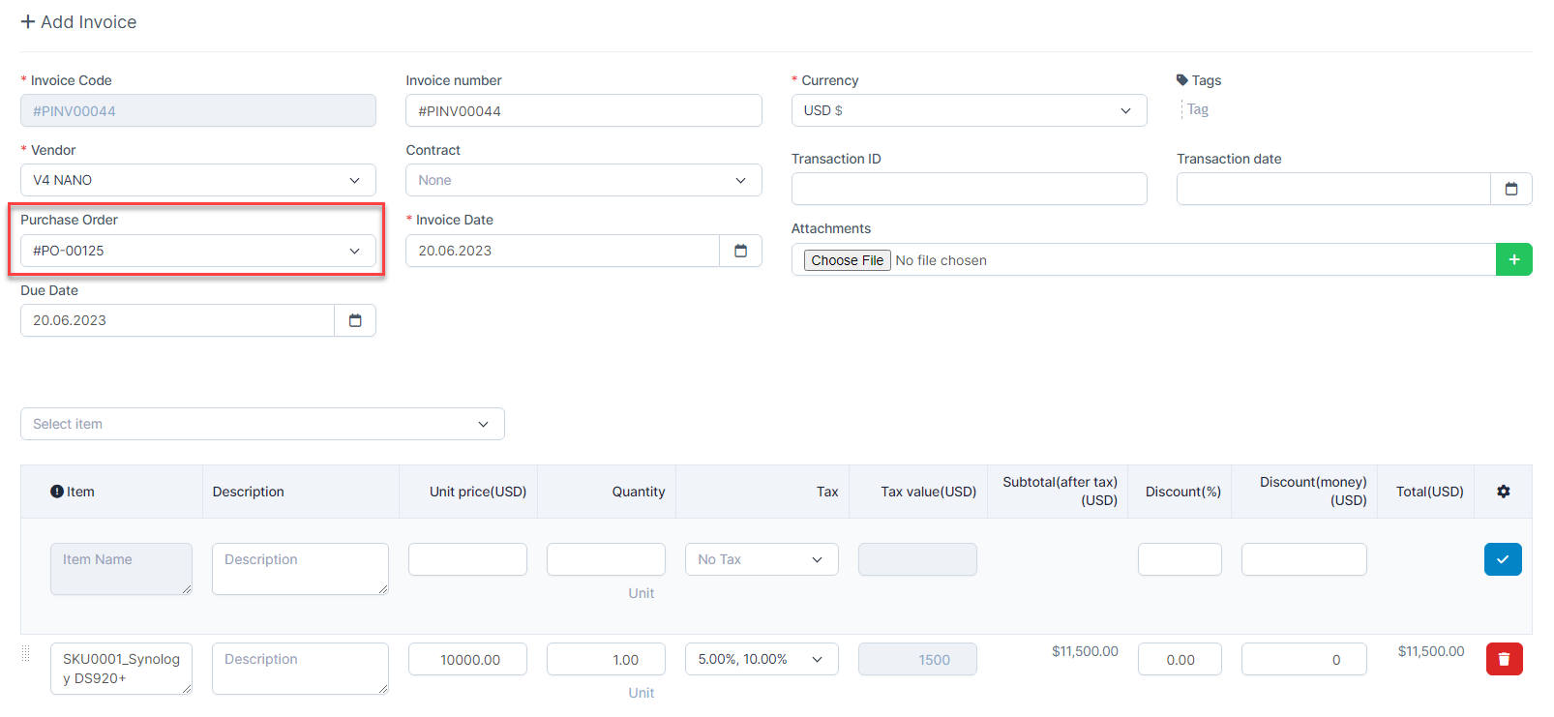Delete the Synology DS920+ item row
The height and width of the screenshot is (717, 1554).
pyautogui.click(x=1504, y=659)
